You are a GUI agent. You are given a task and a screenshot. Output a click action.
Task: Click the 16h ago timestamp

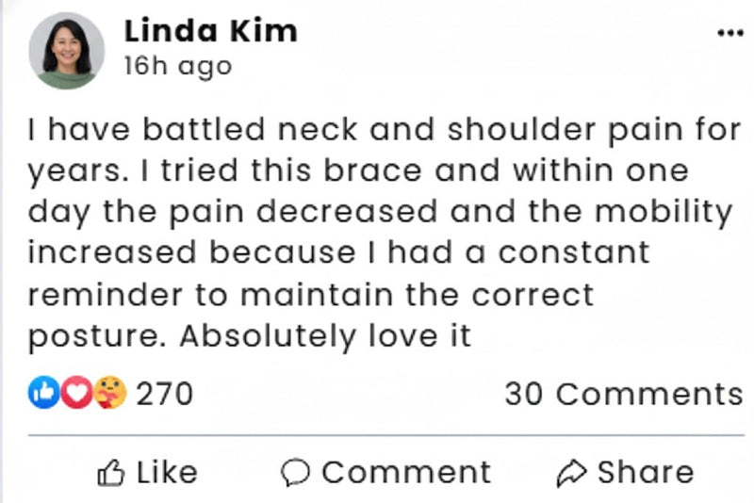pyautogui.click(x=177, y=67)
